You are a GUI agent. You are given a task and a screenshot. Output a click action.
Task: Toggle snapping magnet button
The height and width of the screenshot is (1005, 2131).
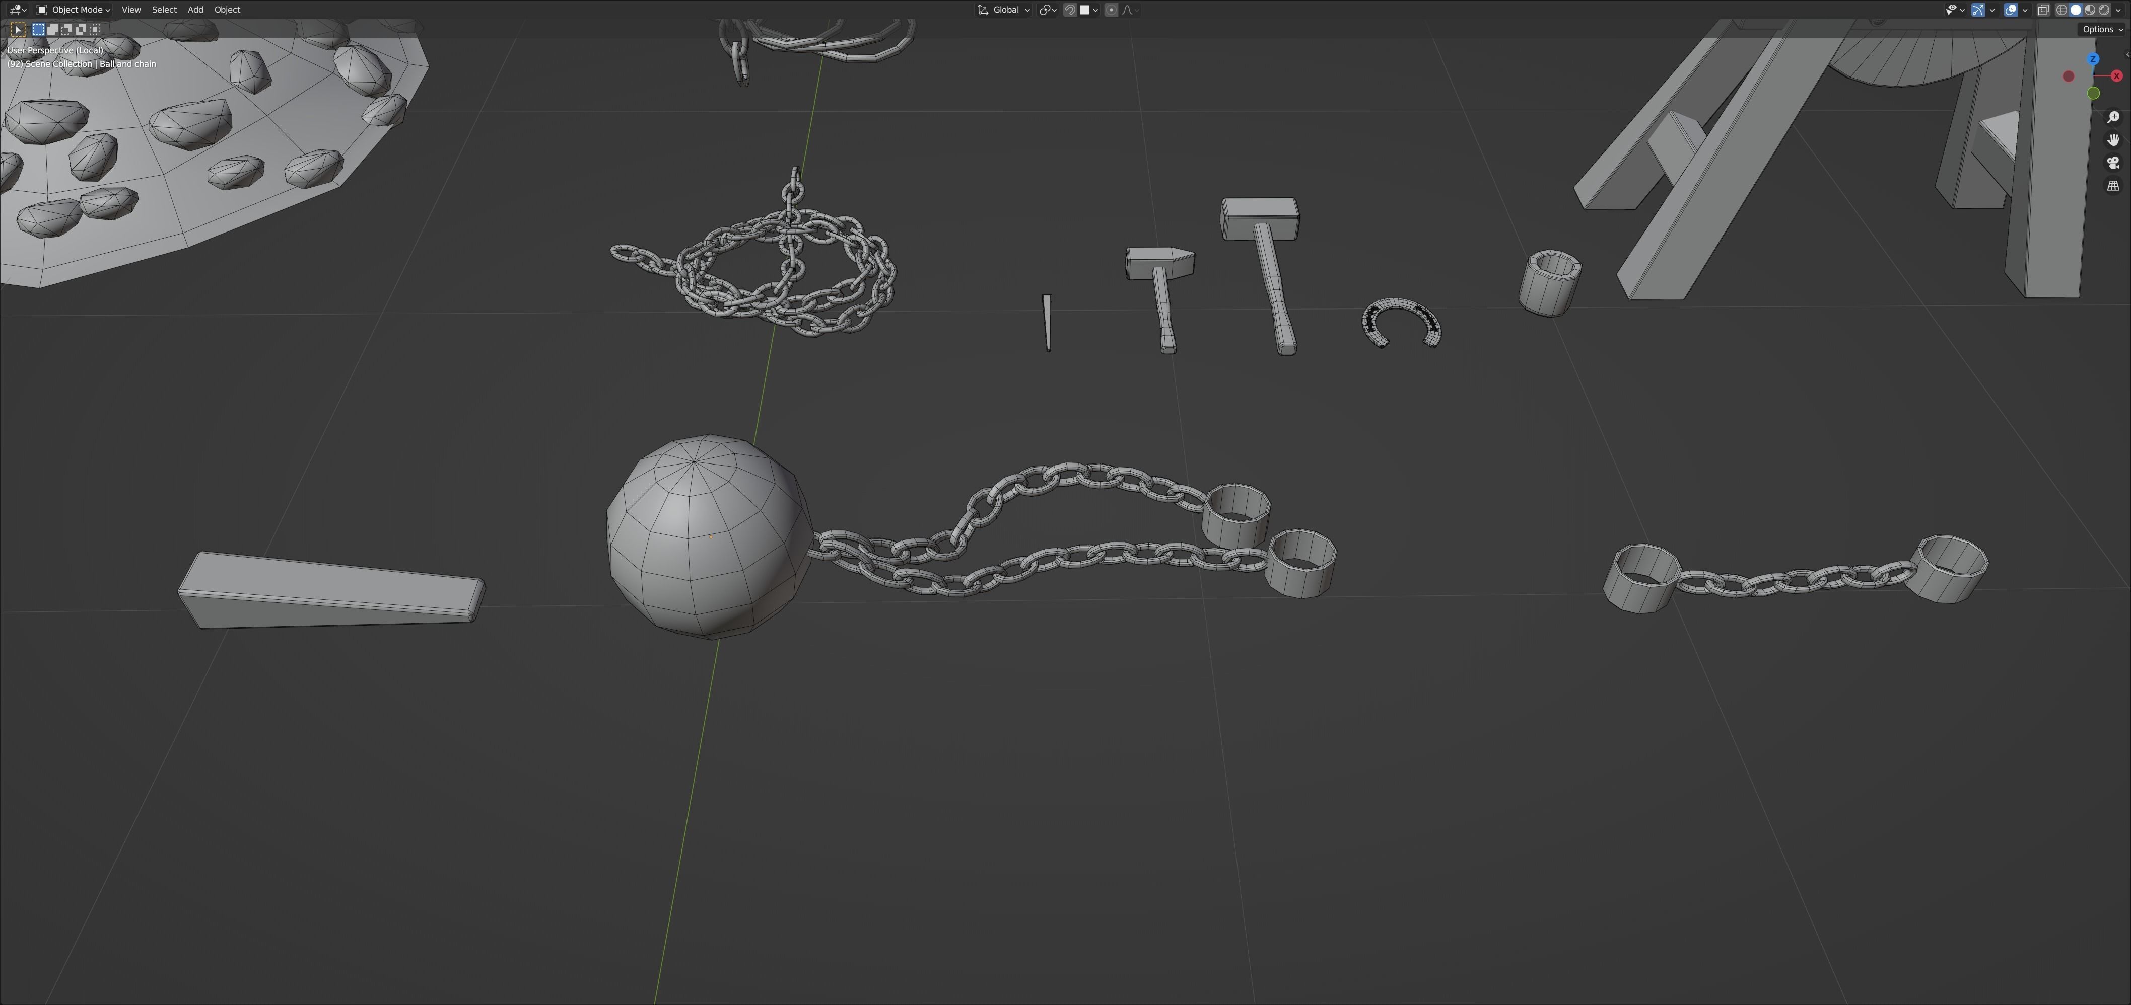tap(1070, 10)
